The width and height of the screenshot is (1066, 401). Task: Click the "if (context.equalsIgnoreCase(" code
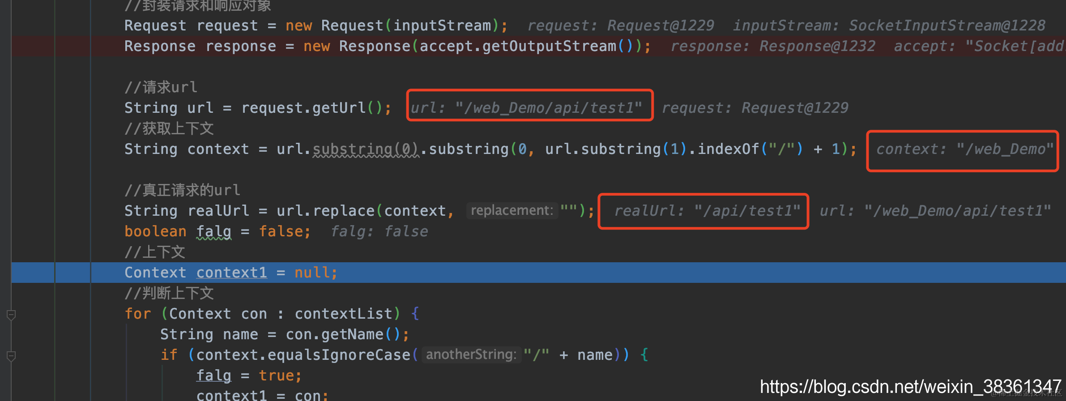[x=290, y=355]
